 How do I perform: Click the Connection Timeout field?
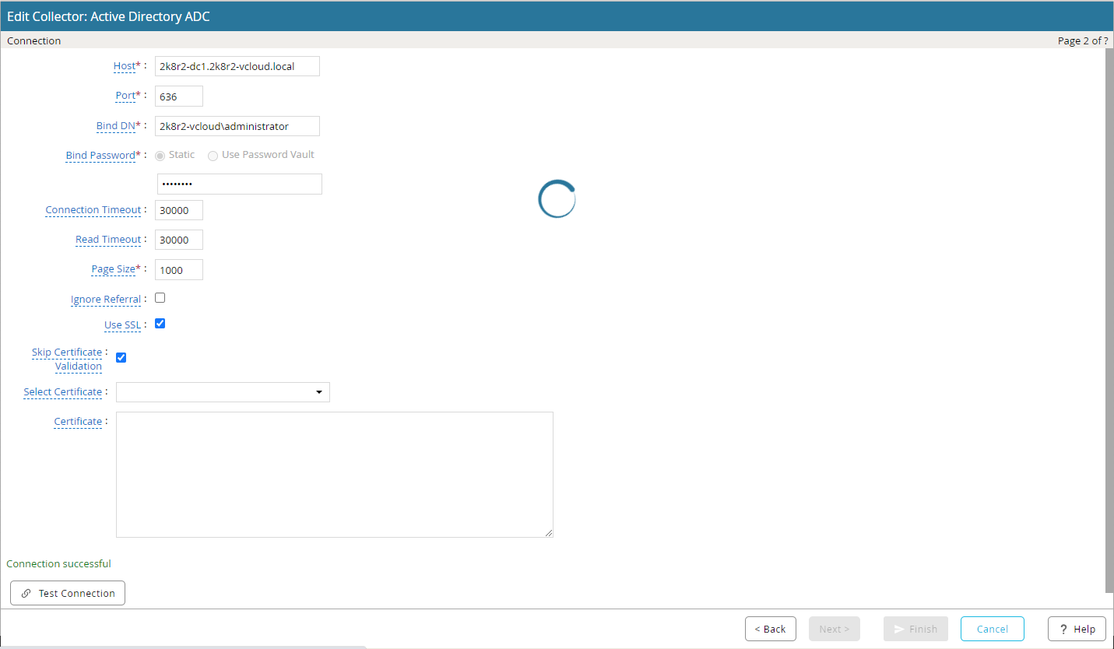click(178, 210)
